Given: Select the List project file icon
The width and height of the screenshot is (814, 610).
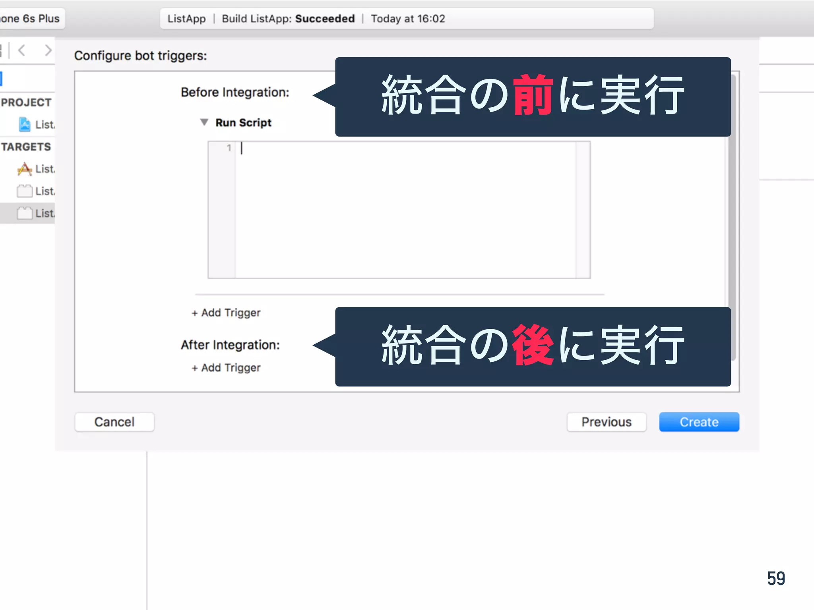Looking at the screenshot, I should click(25, 125).
